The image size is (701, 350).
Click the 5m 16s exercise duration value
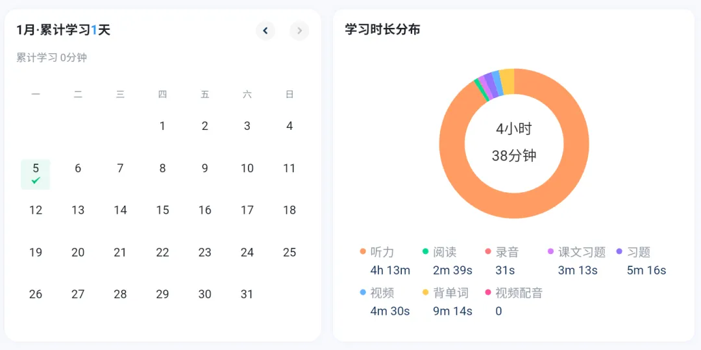646,270
